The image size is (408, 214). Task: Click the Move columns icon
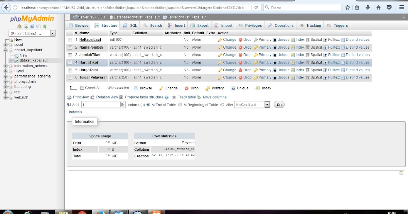tap(199, 97)
